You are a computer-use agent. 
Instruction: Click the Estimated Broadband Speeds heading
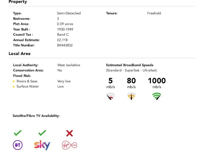point(130,65)
